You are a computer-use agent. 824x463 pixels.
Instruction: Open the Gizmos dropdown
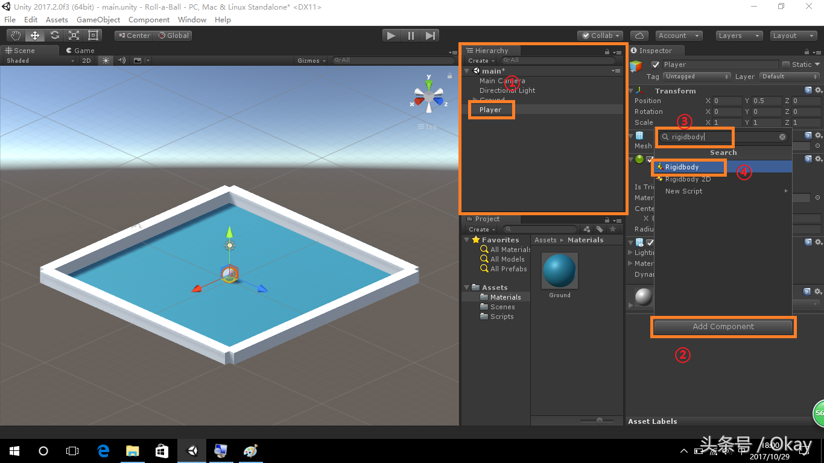(312, 60)
